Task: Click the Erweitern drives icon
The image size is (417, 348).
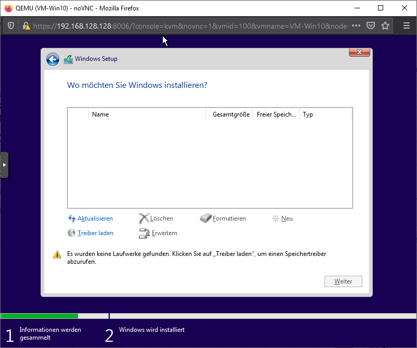Action: point(145,234)
